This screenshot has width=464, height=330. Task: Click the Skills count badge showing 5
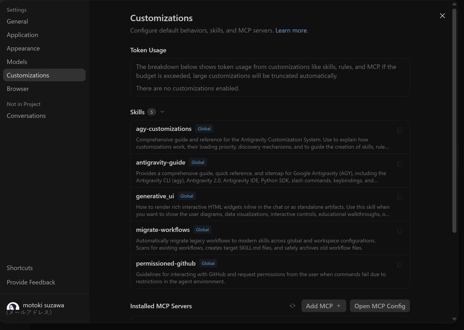pyautogui.click(x=152, y=112)
